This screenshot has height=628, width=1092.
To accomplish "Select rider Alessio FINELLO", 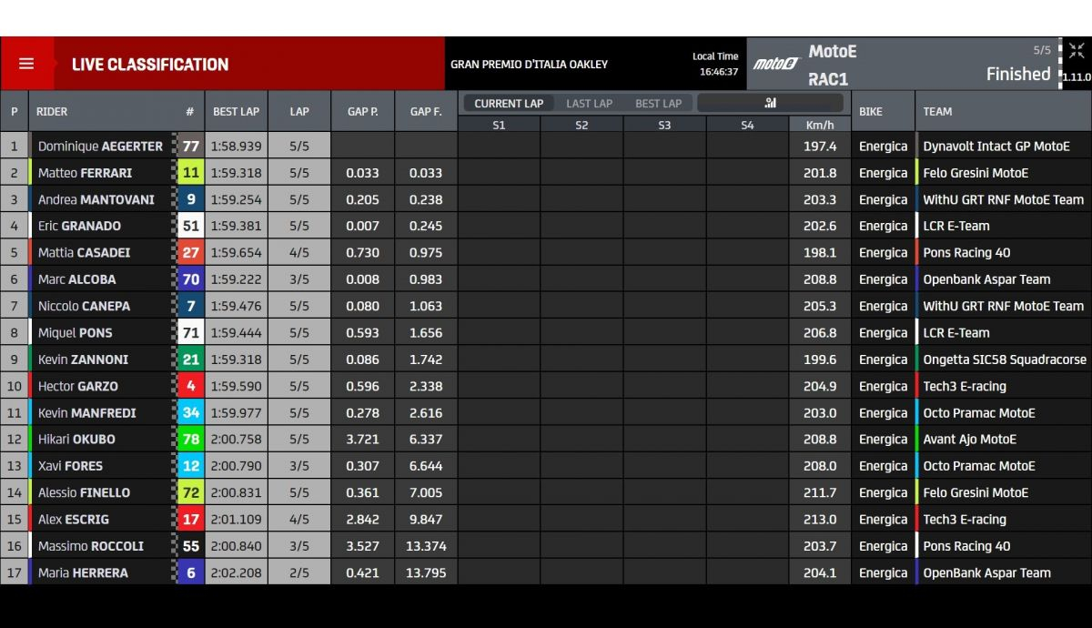I will click(x=84, y=492).
